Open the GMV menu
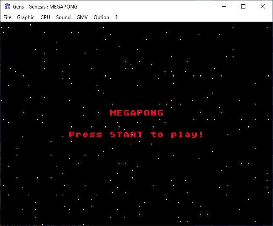This screenshot has width=273, height=226. coord(82,17)
